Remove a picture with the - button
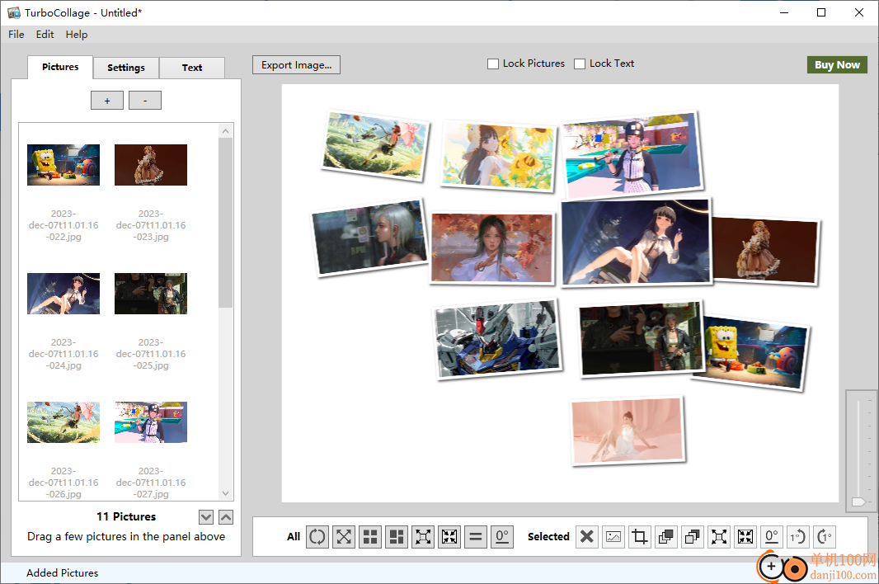879x584 pixels. tap(145, 101)
